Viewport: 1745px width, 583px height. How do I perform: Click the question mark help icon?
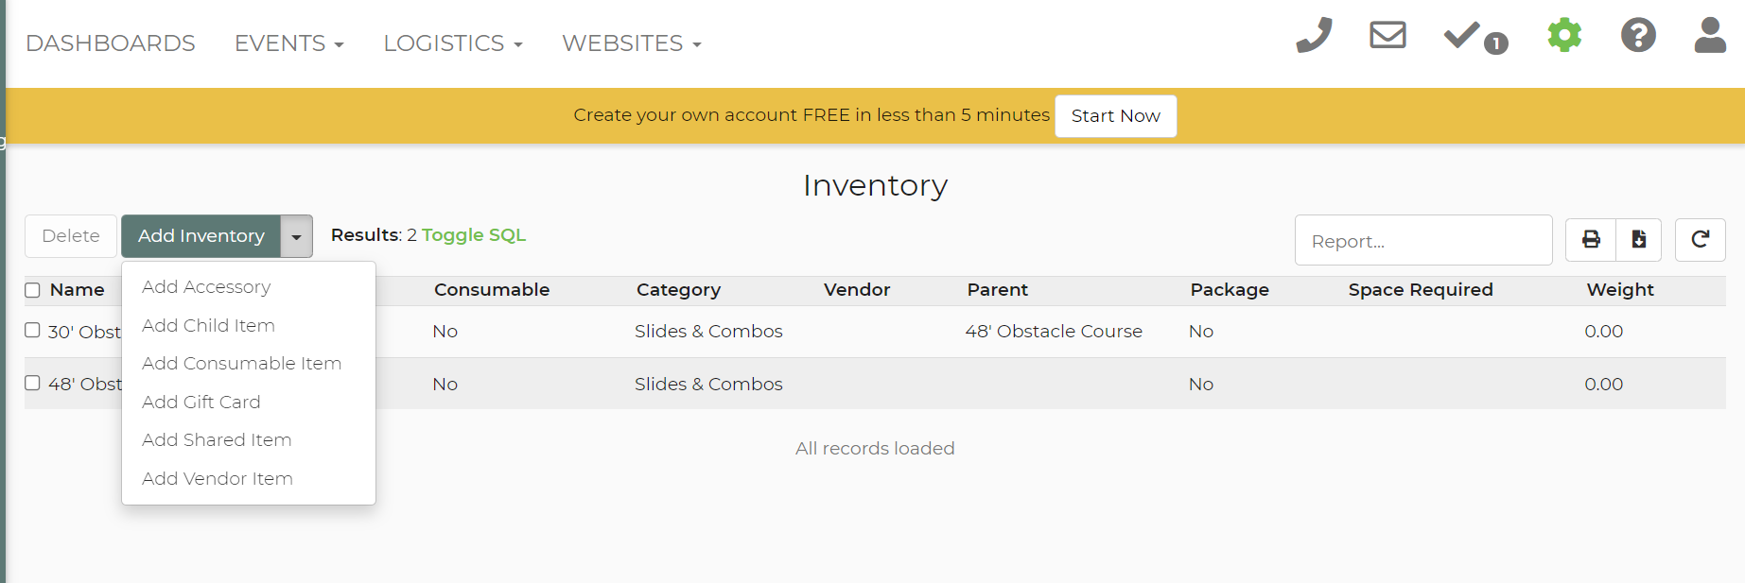tap(1638, 36)
